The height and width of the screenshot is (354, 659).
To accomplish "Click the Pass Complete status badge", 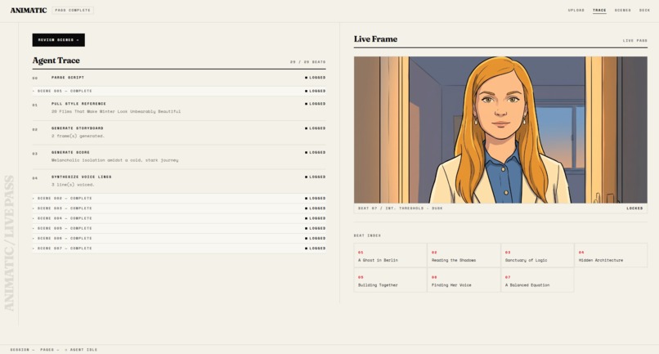I will 73,10.
